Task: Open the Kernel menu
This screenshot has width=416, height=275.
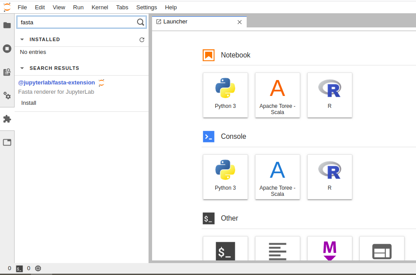Action: 100,8
